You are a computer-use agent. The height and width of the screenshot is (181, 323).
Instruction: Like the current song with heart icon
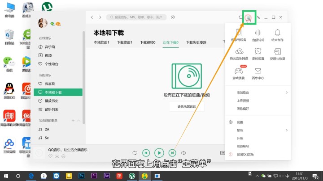pos(50,156)
